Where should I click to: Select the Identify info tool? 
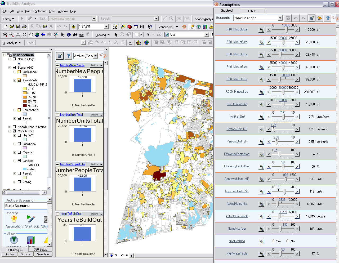(x=69, y=35)
